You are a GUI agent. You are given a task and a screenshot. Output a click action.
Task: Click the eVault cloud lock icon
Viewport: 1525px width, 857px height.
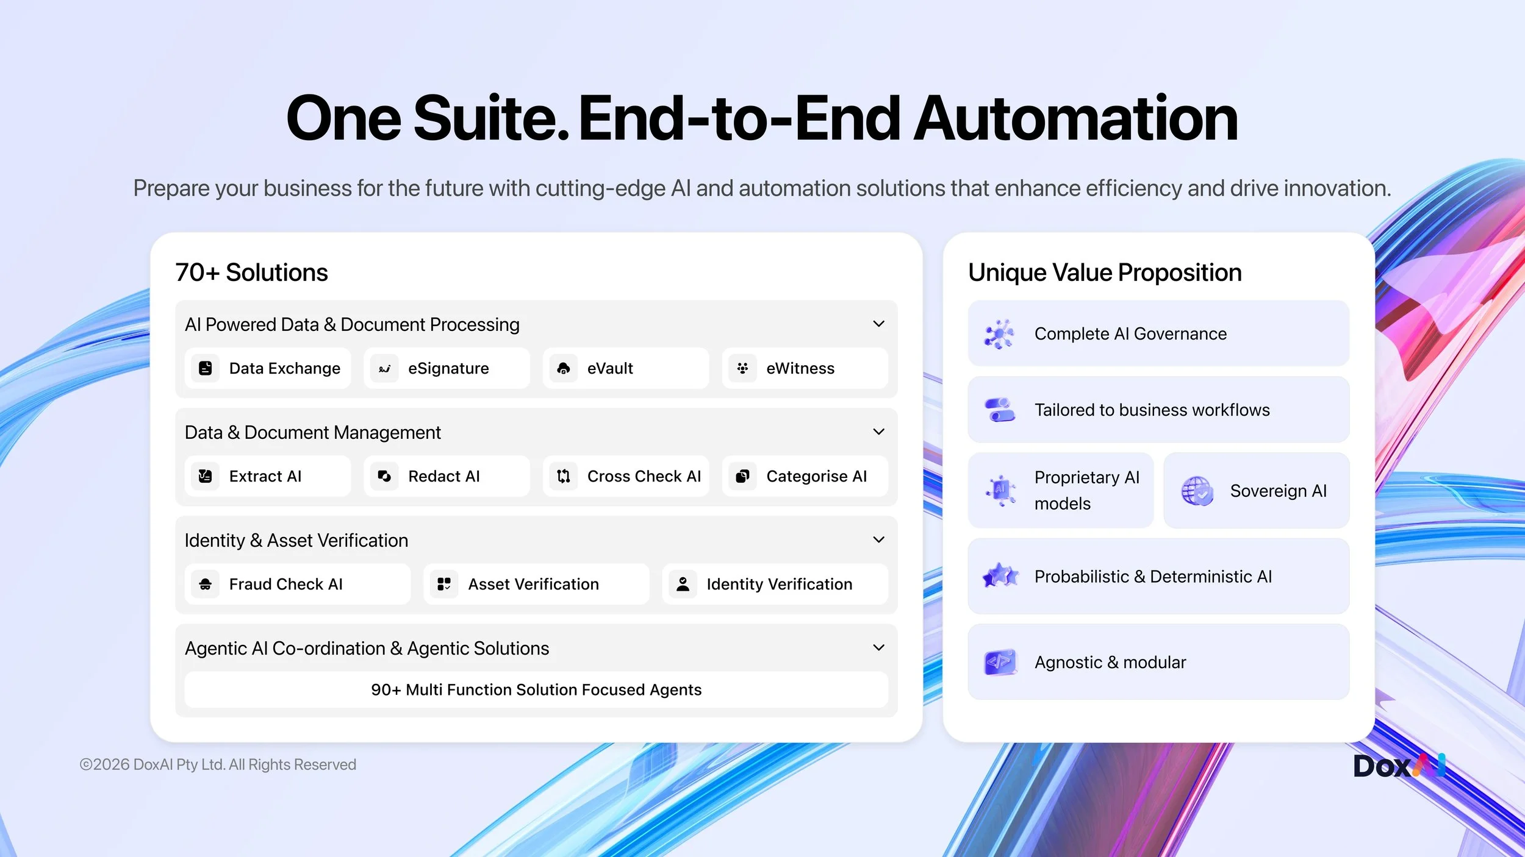(x=564, y=368)
